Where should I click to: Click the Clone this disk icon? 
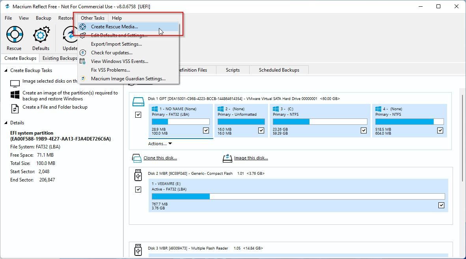137,158
